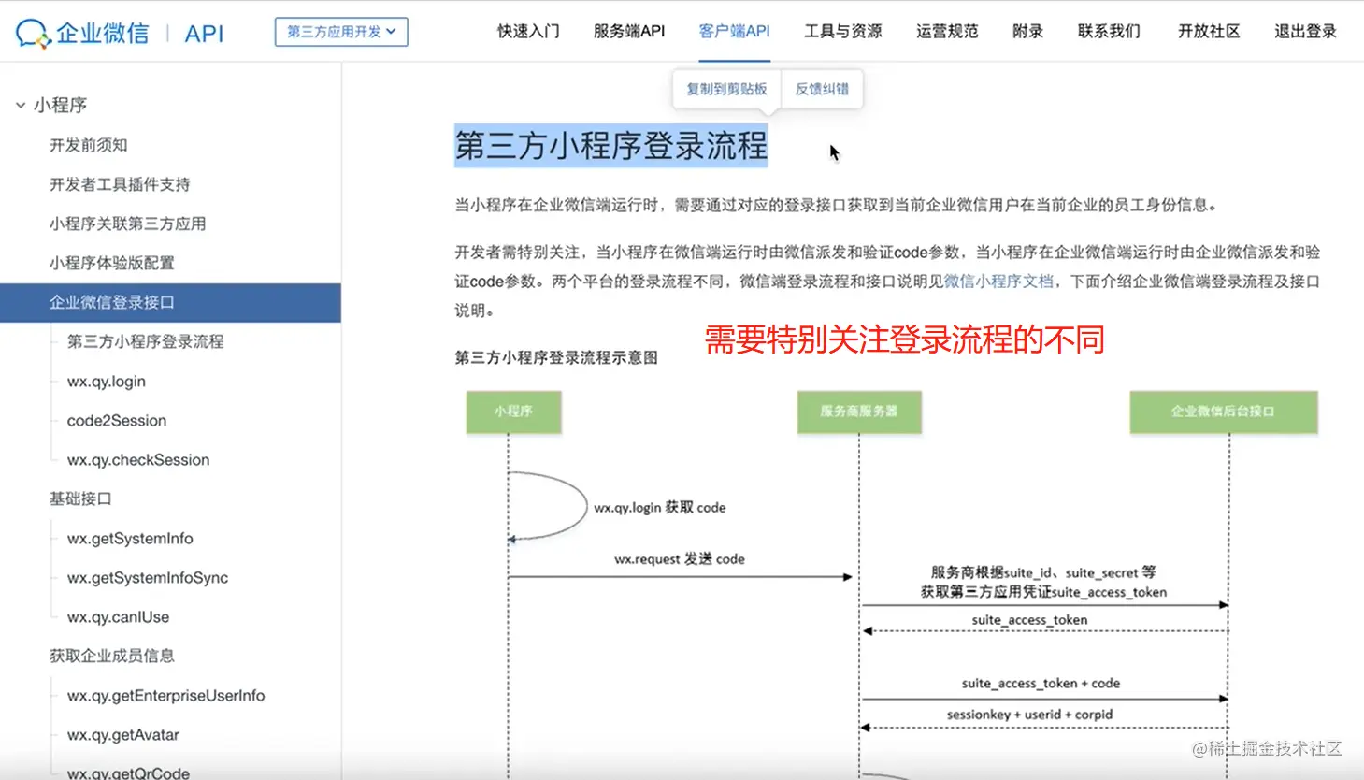This screenshot has width=1364, height=780.
Task: Open 获取企业成员信息 in the sidebar
Action: pos(112,656)
